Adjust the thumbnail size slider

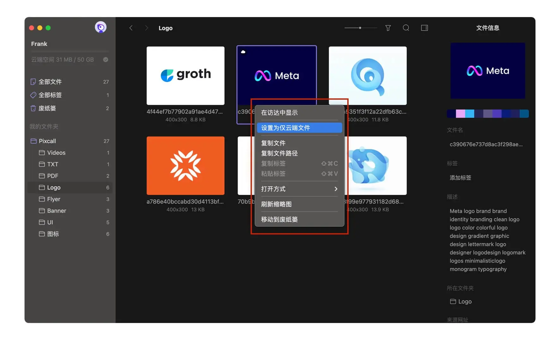point(361,28)
